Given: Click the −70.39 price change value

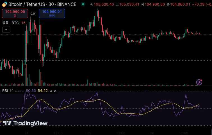Looking at the screenshot, I should coord(198,4).
